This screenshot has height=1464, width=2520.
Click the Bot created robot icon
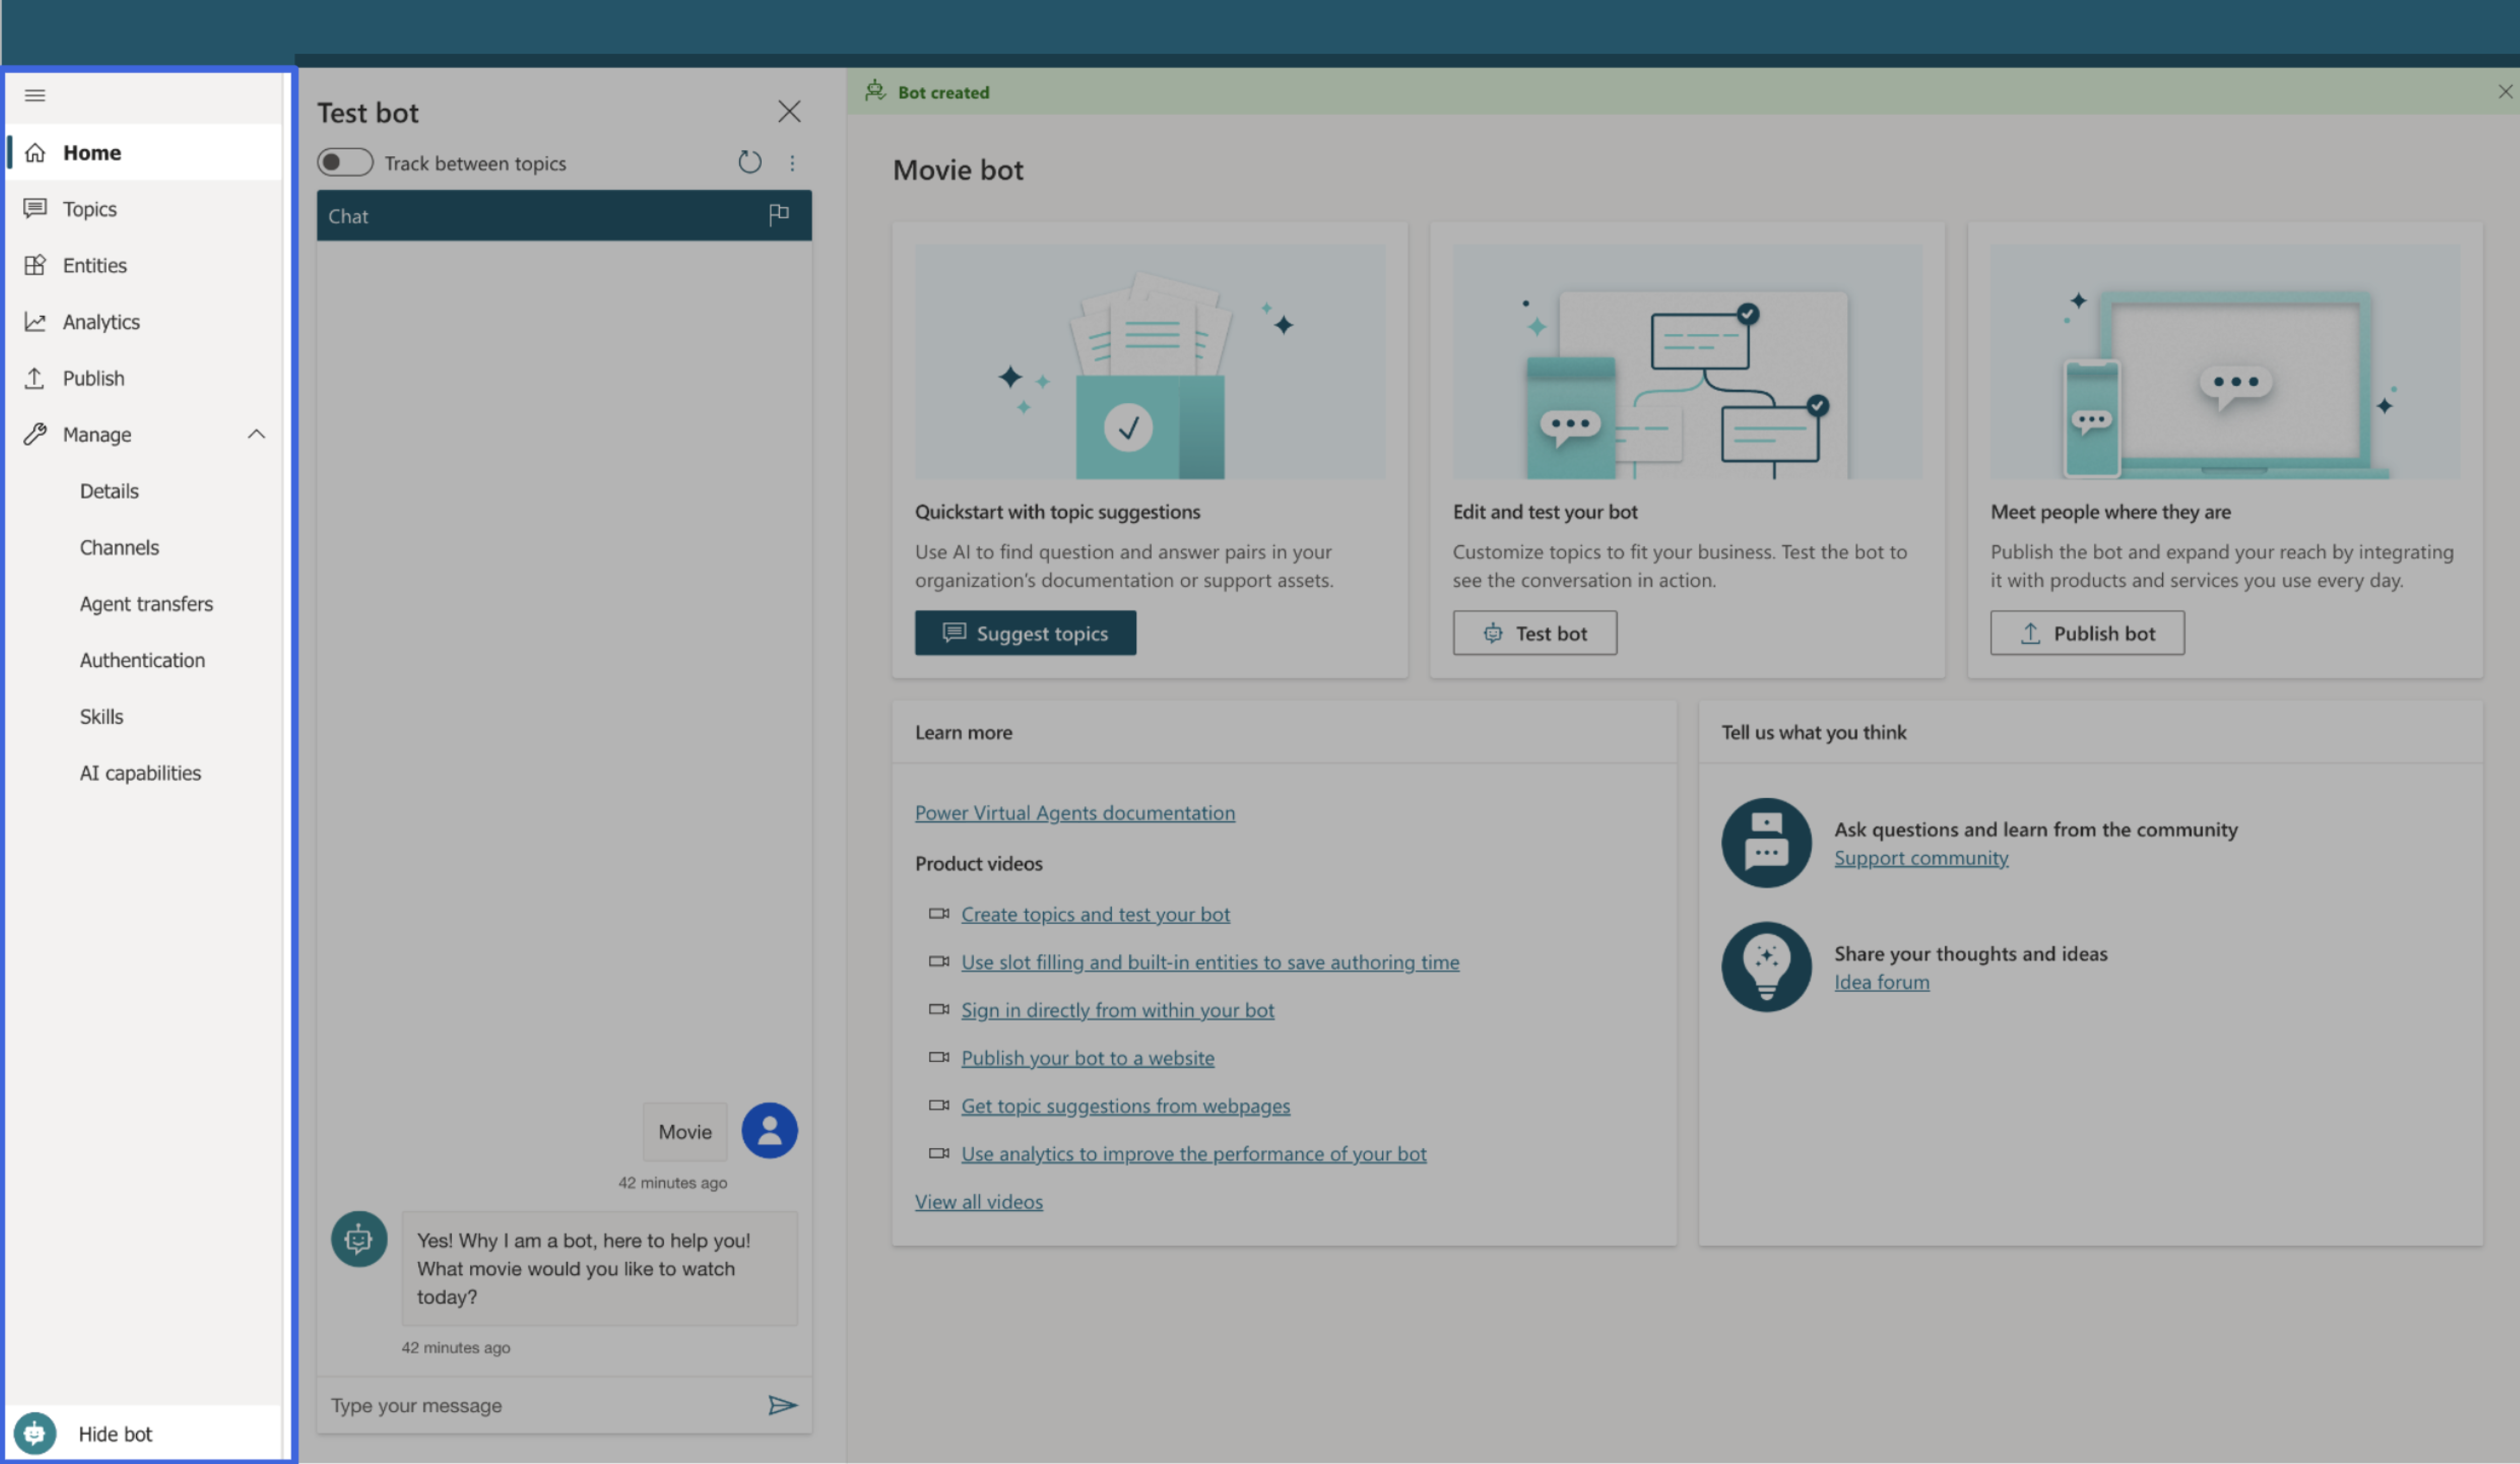click(875, 91)
